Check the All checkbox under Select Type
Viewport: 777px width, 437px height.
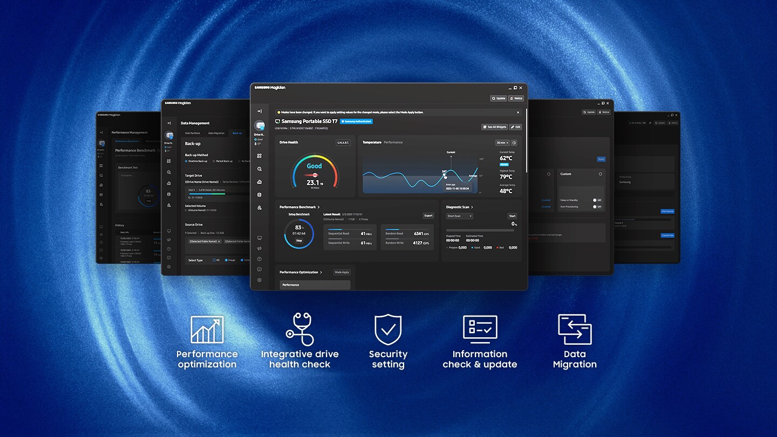pyautogui.click(x=214, y=261)
